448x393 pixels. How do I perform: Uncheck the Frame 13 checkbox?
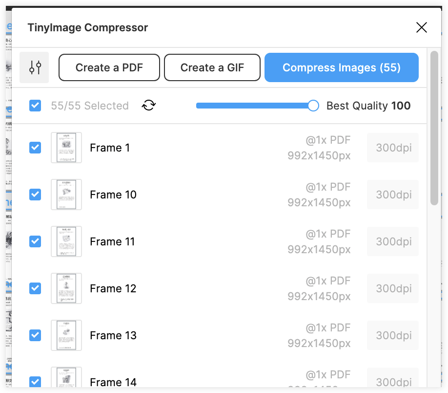pos(35,335)
